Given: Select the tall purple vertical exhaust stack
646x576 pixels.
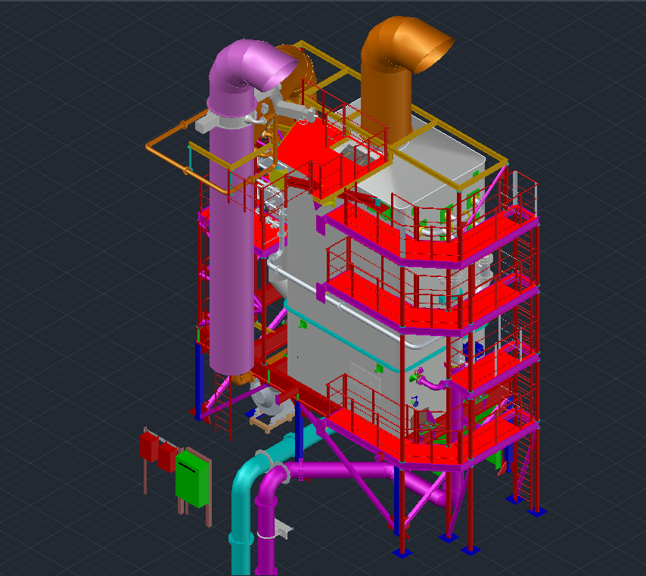Looking at the screenshot, I should (x=231, y=250).
